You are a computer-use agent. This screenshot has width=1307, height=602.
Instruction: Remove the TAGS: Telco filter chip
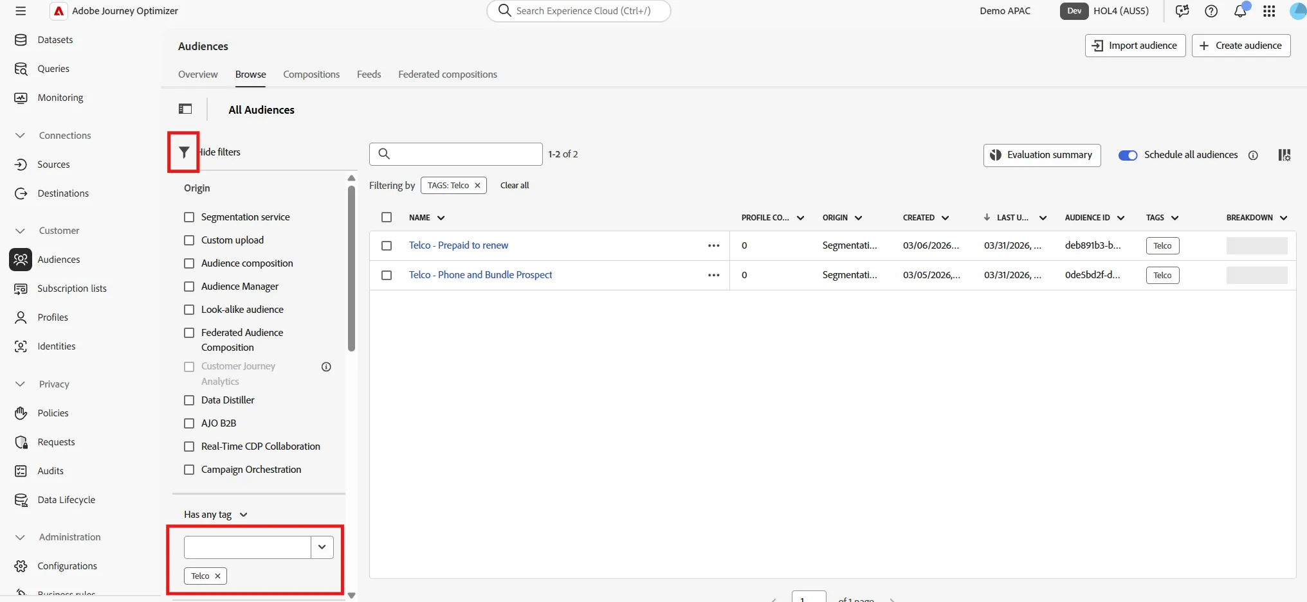click(477, 186)
